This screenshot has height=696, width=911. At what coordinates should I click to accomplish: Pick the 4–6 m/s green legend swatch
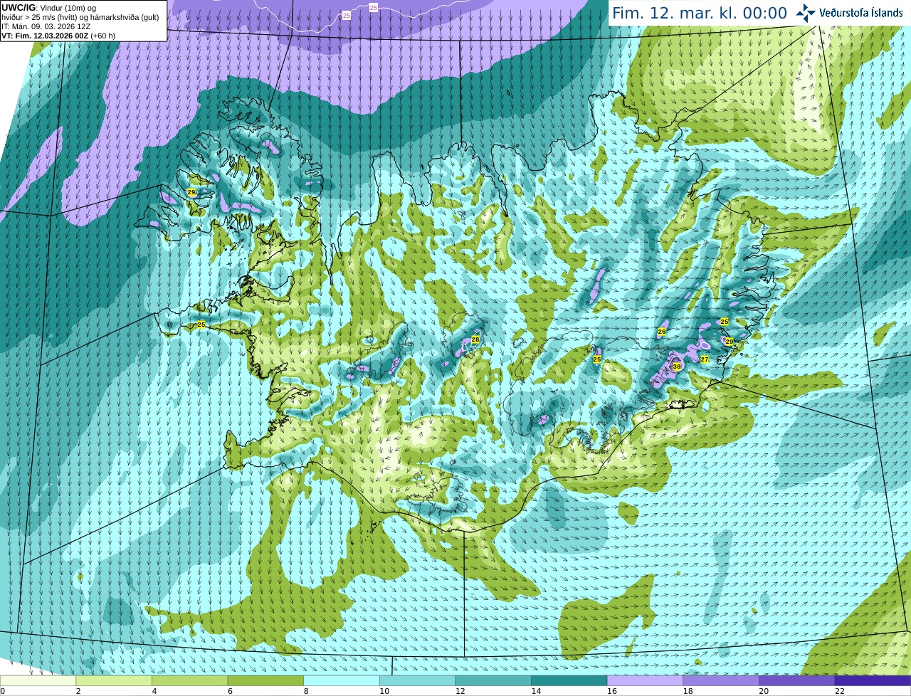coord(189,681)
